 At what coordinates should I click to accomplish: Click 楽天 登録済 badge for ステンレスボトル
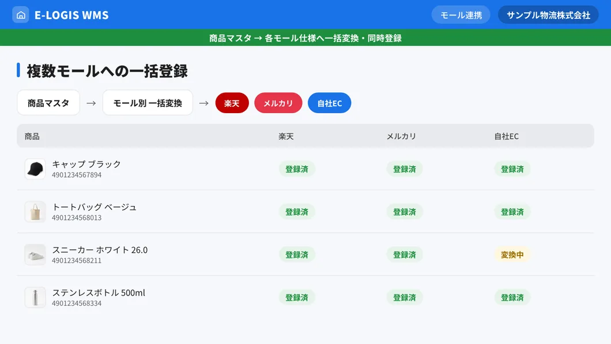pos(297,297)
